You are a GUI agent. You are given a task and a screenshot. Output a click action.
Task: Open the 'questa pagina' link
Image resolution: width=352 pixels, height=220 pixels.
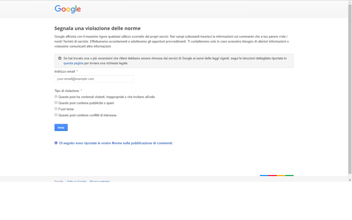[73, 63]
